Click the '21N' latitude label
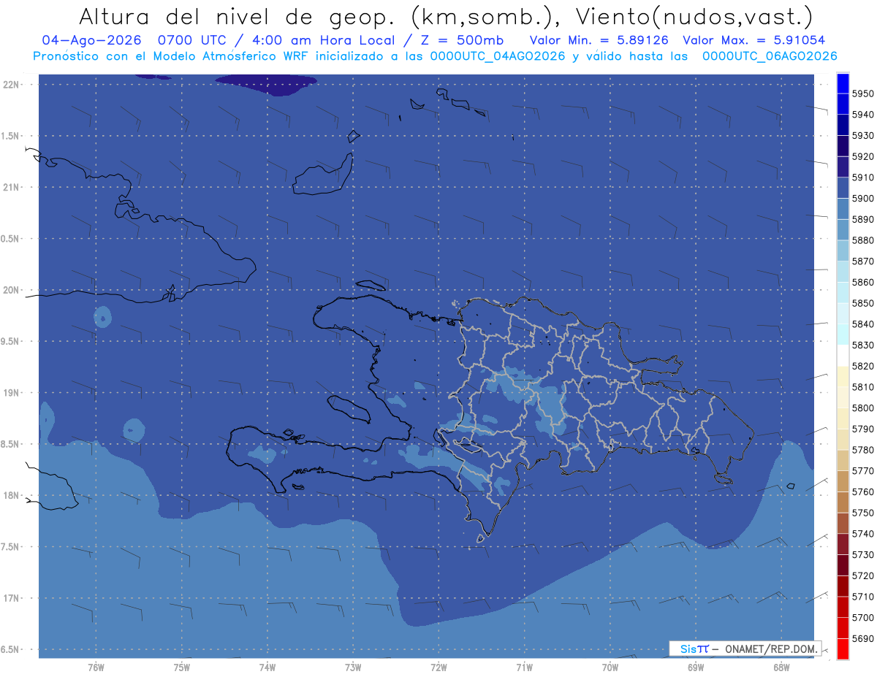Viewport: 877px width, 677px height. [x=11, y=187]
